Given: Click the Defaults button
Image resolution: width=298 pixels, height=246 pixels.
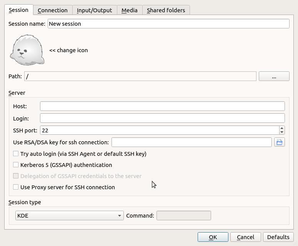Looking at the screenshot, I should coord(278,237).
